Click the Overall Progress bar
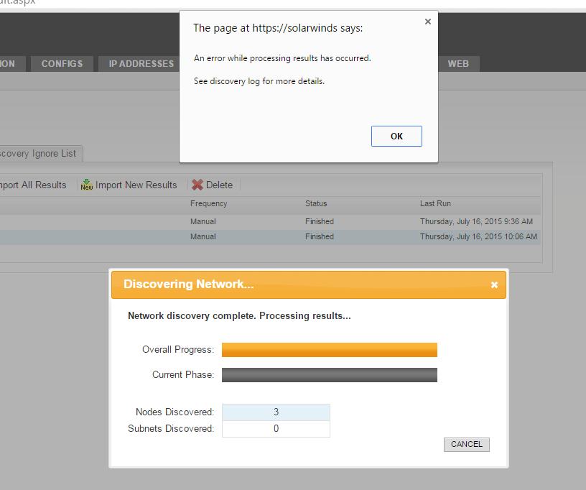 tap(329, 350)
